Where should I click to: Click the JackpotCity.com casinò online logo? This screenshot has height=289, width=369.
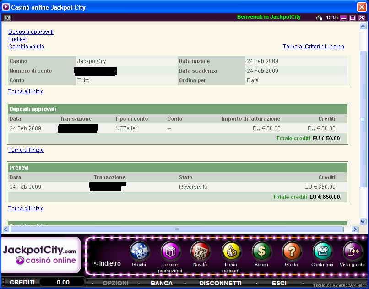coord(41,255)
